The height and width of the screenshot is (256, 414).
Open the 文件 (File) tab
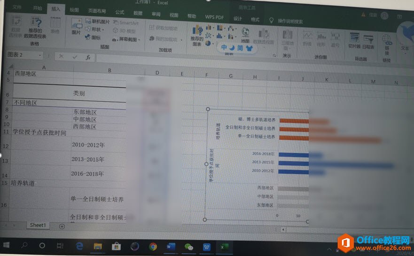(16, 7)
